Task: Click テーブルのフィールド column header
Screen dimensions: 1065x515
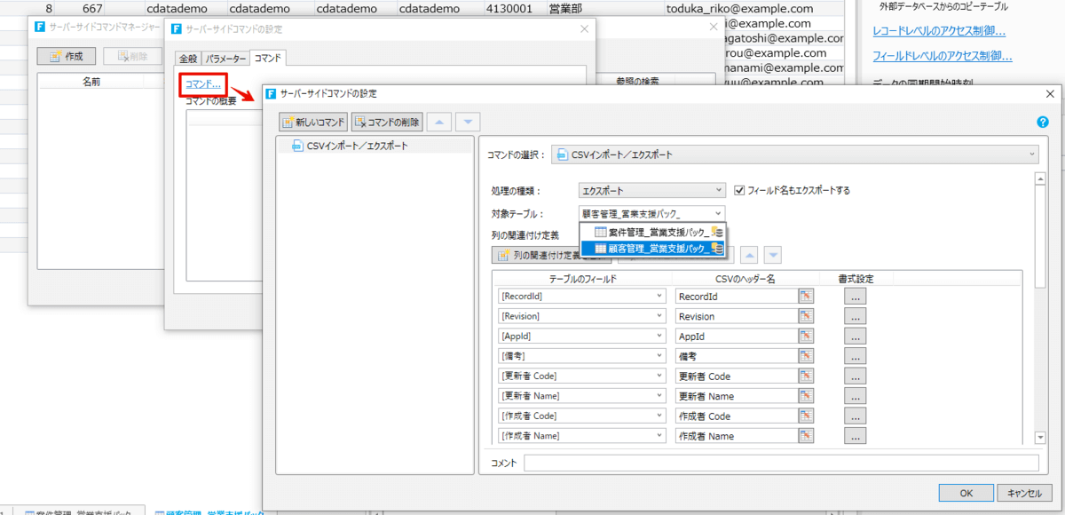Action: [x=581, y=278]
